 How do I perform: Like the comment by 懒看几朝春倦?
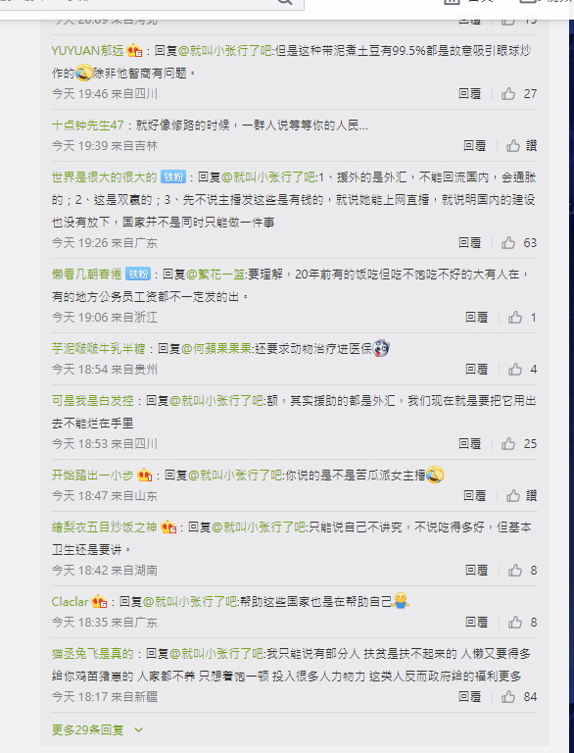point(515,317)
